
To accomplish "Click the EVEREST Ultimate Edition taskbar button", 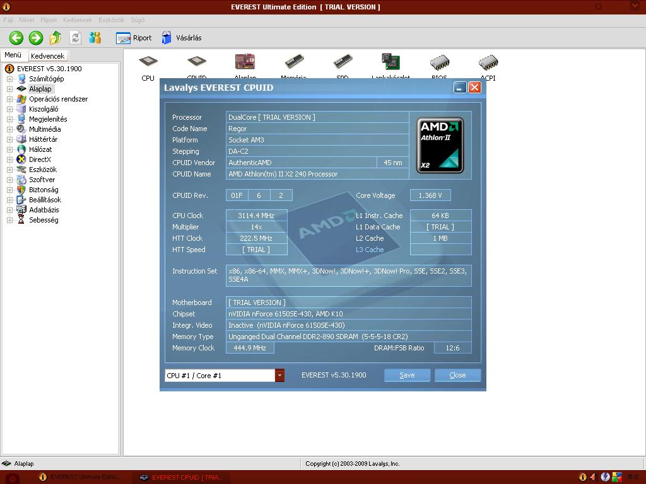I will (x=80, y=477).
